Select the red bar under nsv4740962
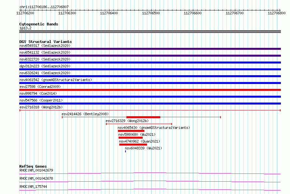Viewport: 290px width, 194px height. pos(133,145)
